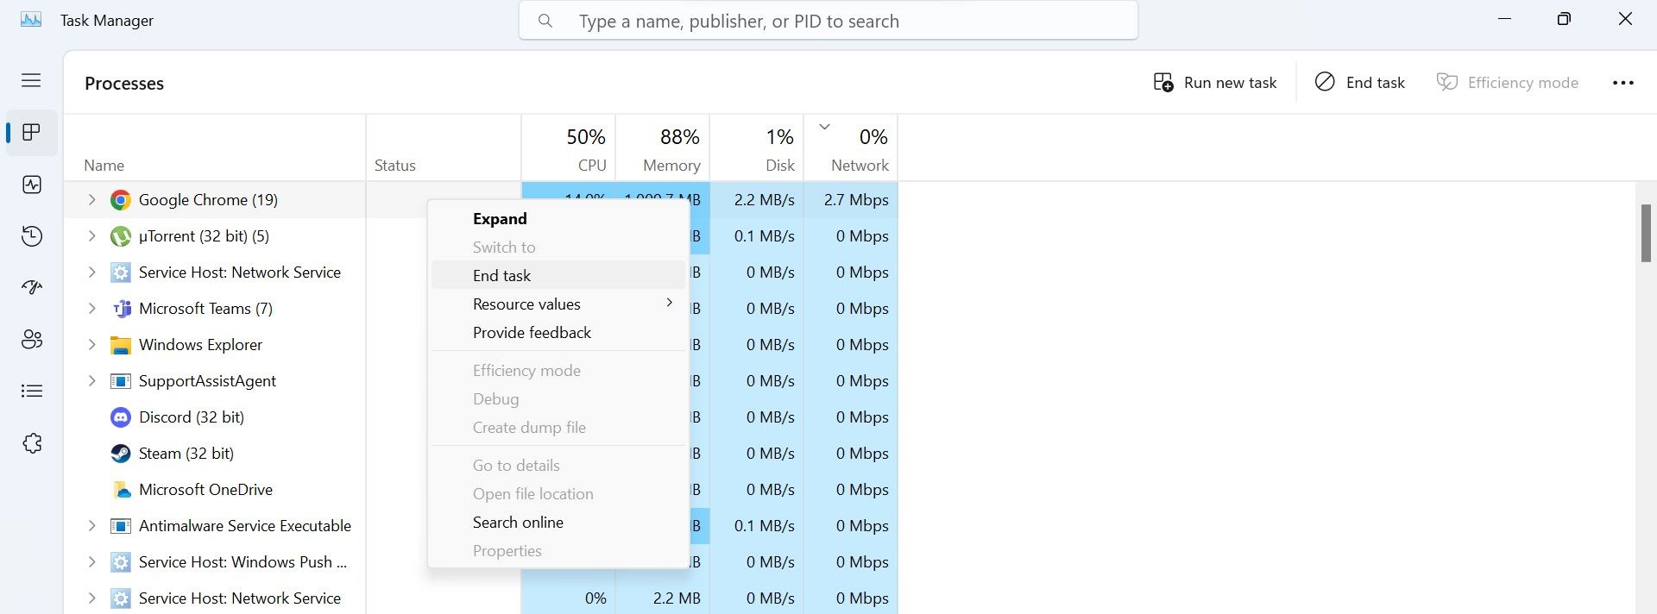
Task: Click the Windows Explorer folder icon
Action: (x=121, y=345)
